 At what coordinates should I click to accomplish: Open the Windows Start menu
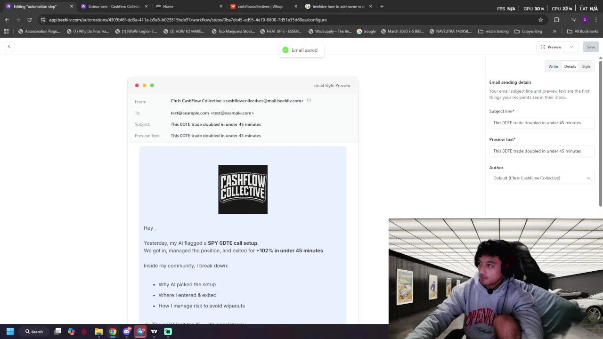coord(10,331)
